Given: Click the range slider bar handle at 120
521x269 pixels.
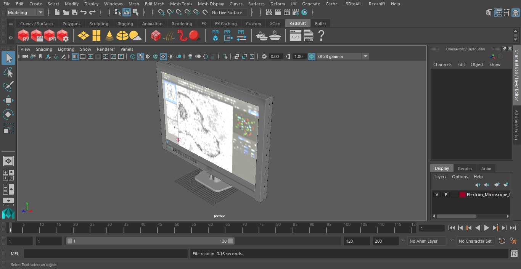Looking at the screenshot, I should [x=231, y=241].
